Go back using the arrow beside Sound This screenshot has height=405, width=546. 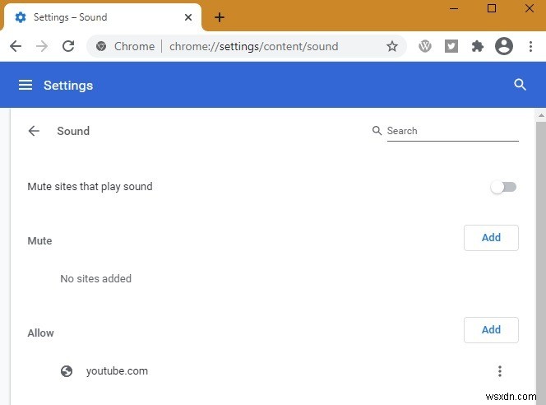click(x=34, y=131)
